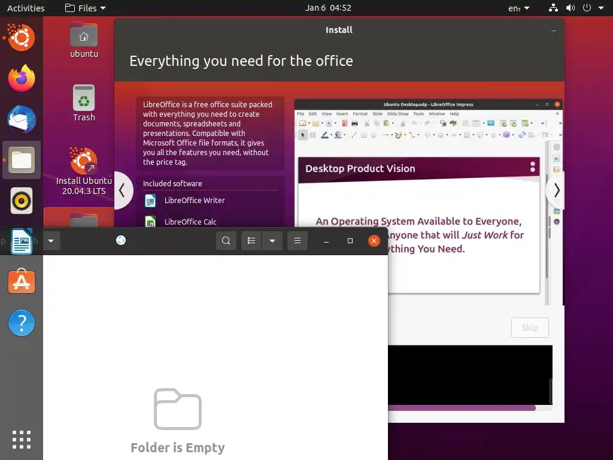This screenshot has width=613, height=460.
Task: Open Help from the dock
Action: 22,323
